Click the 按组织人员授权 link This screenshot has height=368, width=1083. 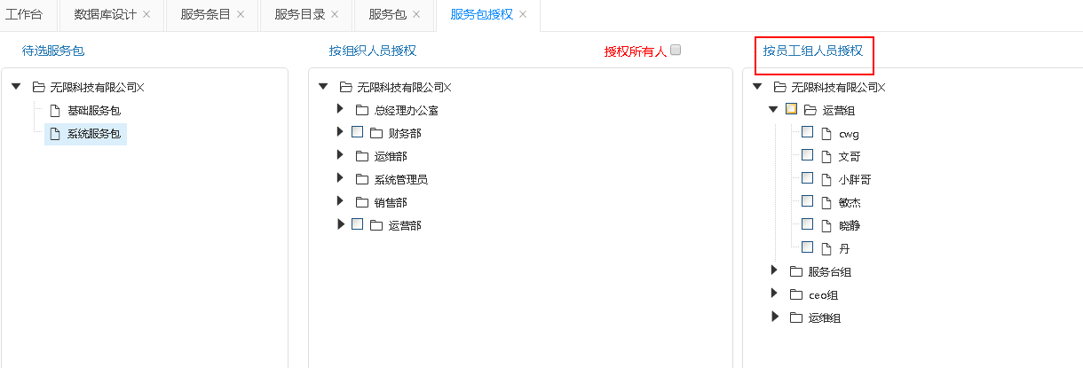[372, 51]
